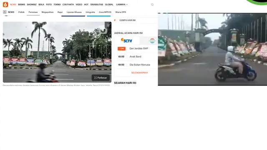This screenshot has width=267, height=150.
Task: Go to DISABILITAS section
Action: [97, 5]
